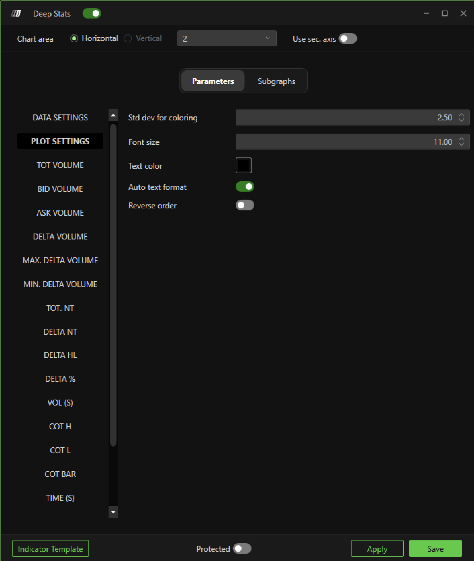Click the sidebar scroll up arrow
The height and width of the screenshot is (561, 474).
point(113,115)
